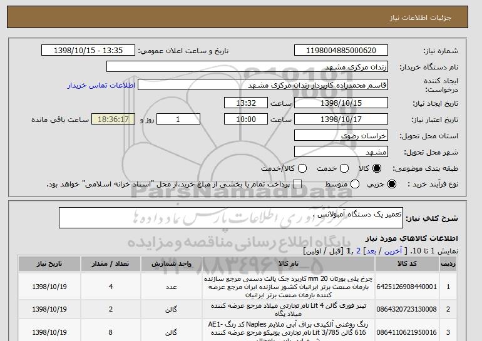Select the متوسط purchase type radio
Screen dimensions: 482x341
(x=355, y=184)
